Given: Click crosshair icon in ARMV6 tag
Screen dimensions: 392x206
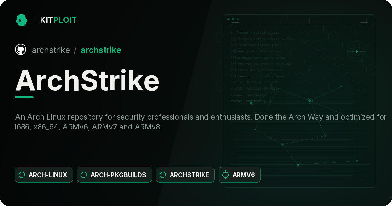Looking at the screenshot, I should [x=226, y=175].
